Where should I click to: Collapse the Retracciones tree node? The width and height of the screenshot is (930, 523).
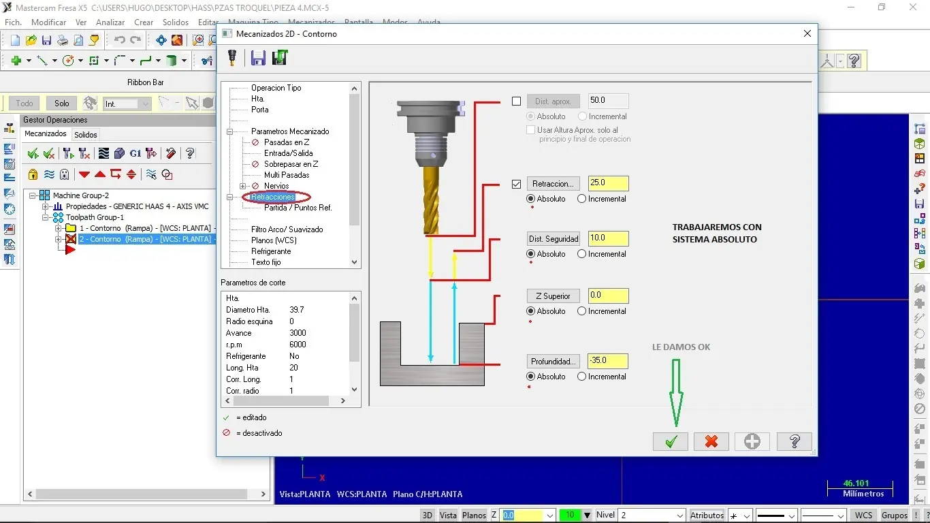tap(230, 197)
